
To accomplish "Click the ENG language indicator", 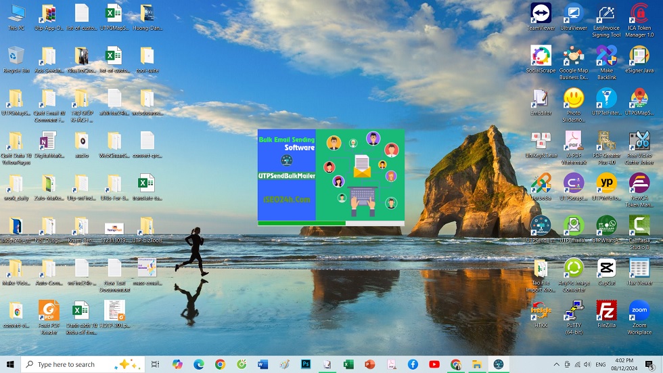I will (x=599, y=364).
